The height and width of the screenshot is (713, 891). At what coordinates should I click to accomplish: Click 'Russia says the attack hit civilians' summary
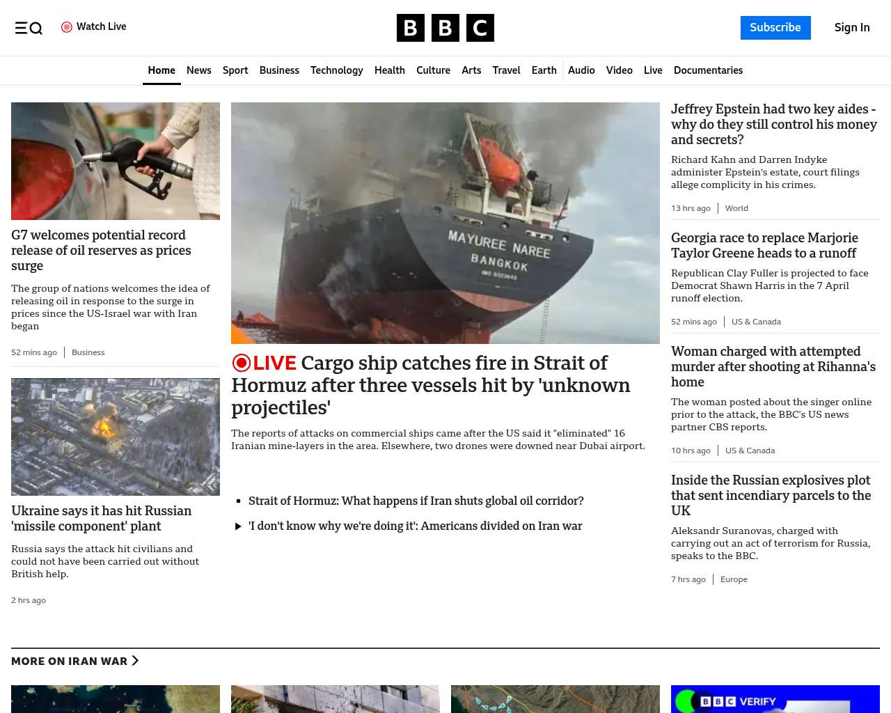tap(105, 561)
